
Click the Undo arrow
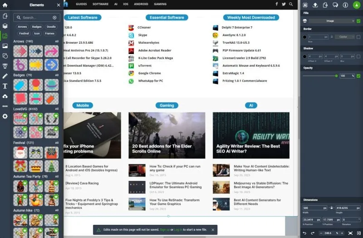[304, 233]
